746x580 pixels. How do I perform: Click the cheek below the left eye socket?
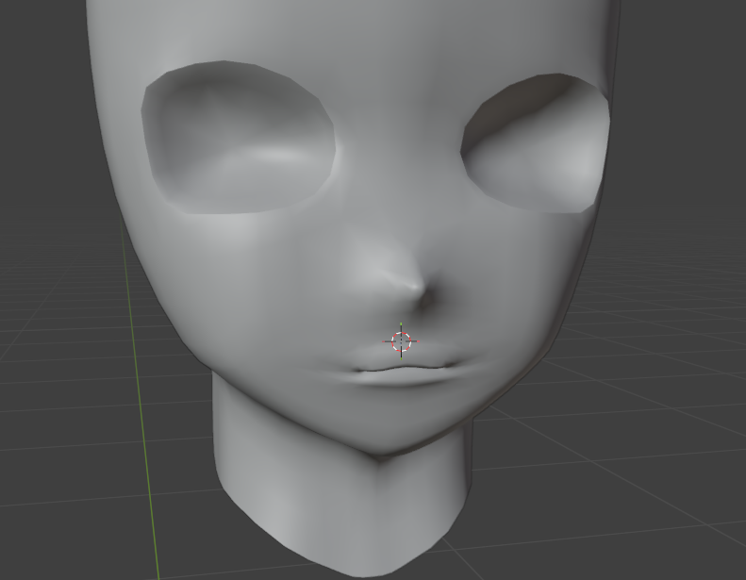[255, 273]
